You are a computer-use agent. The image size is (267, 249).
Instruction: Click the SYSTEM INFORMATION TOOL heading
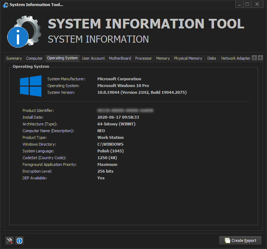click(x=146, y=24)
